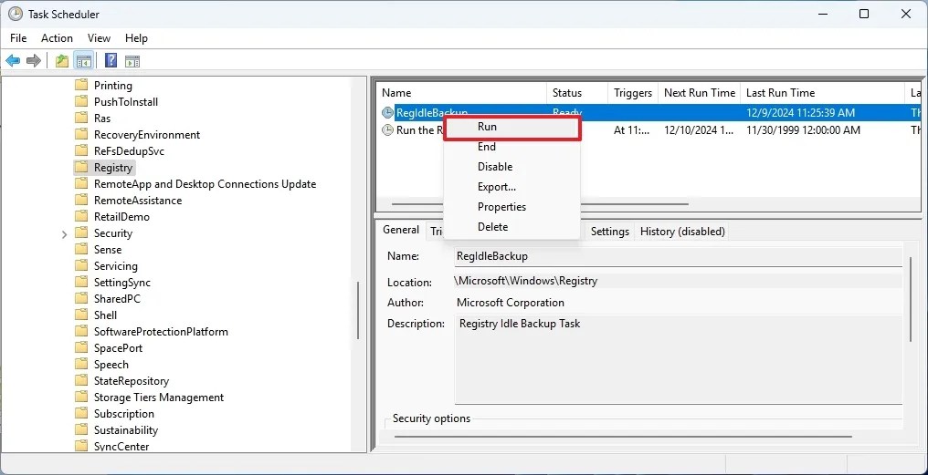Click the Shell folder icon
928x475 pixels.
pos(81,315)
